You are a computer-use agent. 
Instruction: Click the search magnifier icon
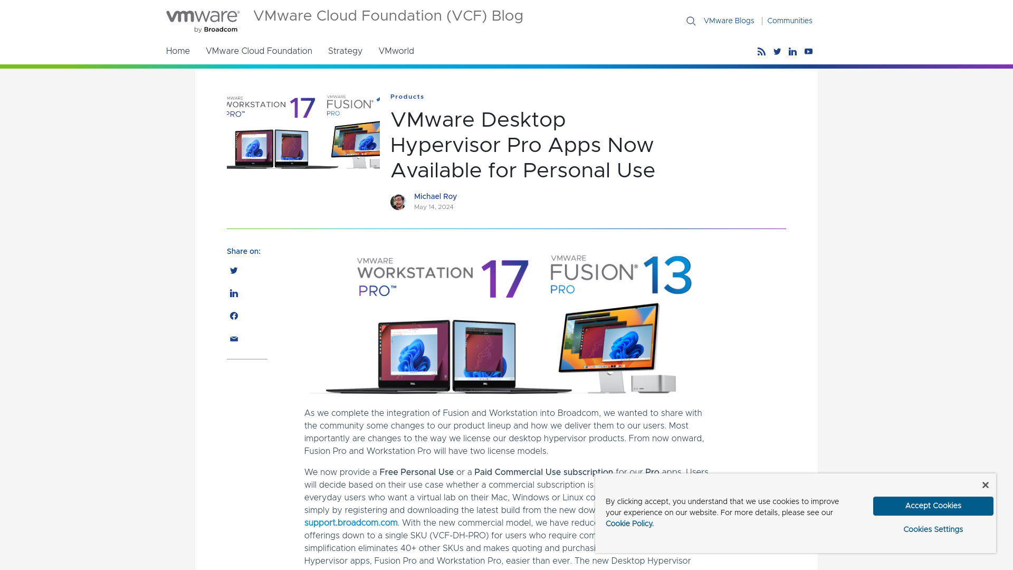pyautogui.click(x=691, y=21)
